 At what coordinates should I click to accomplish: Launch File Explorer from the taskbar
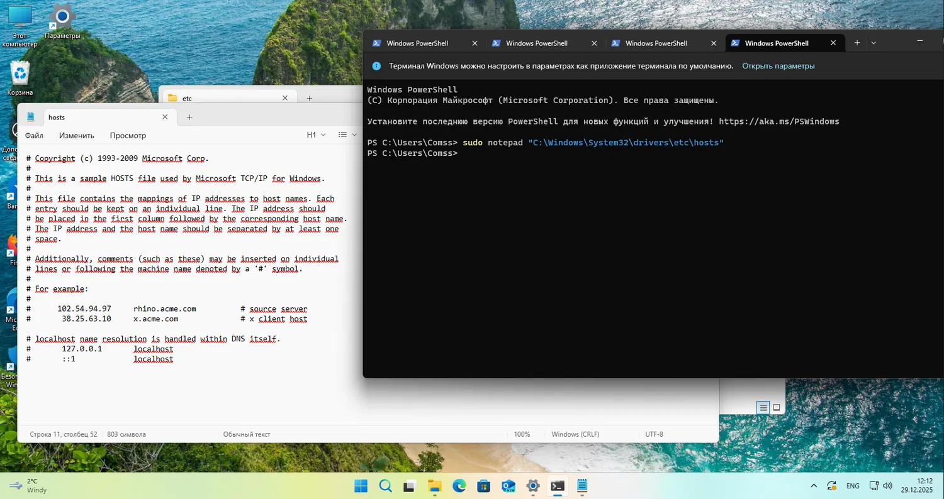[434, 486]
